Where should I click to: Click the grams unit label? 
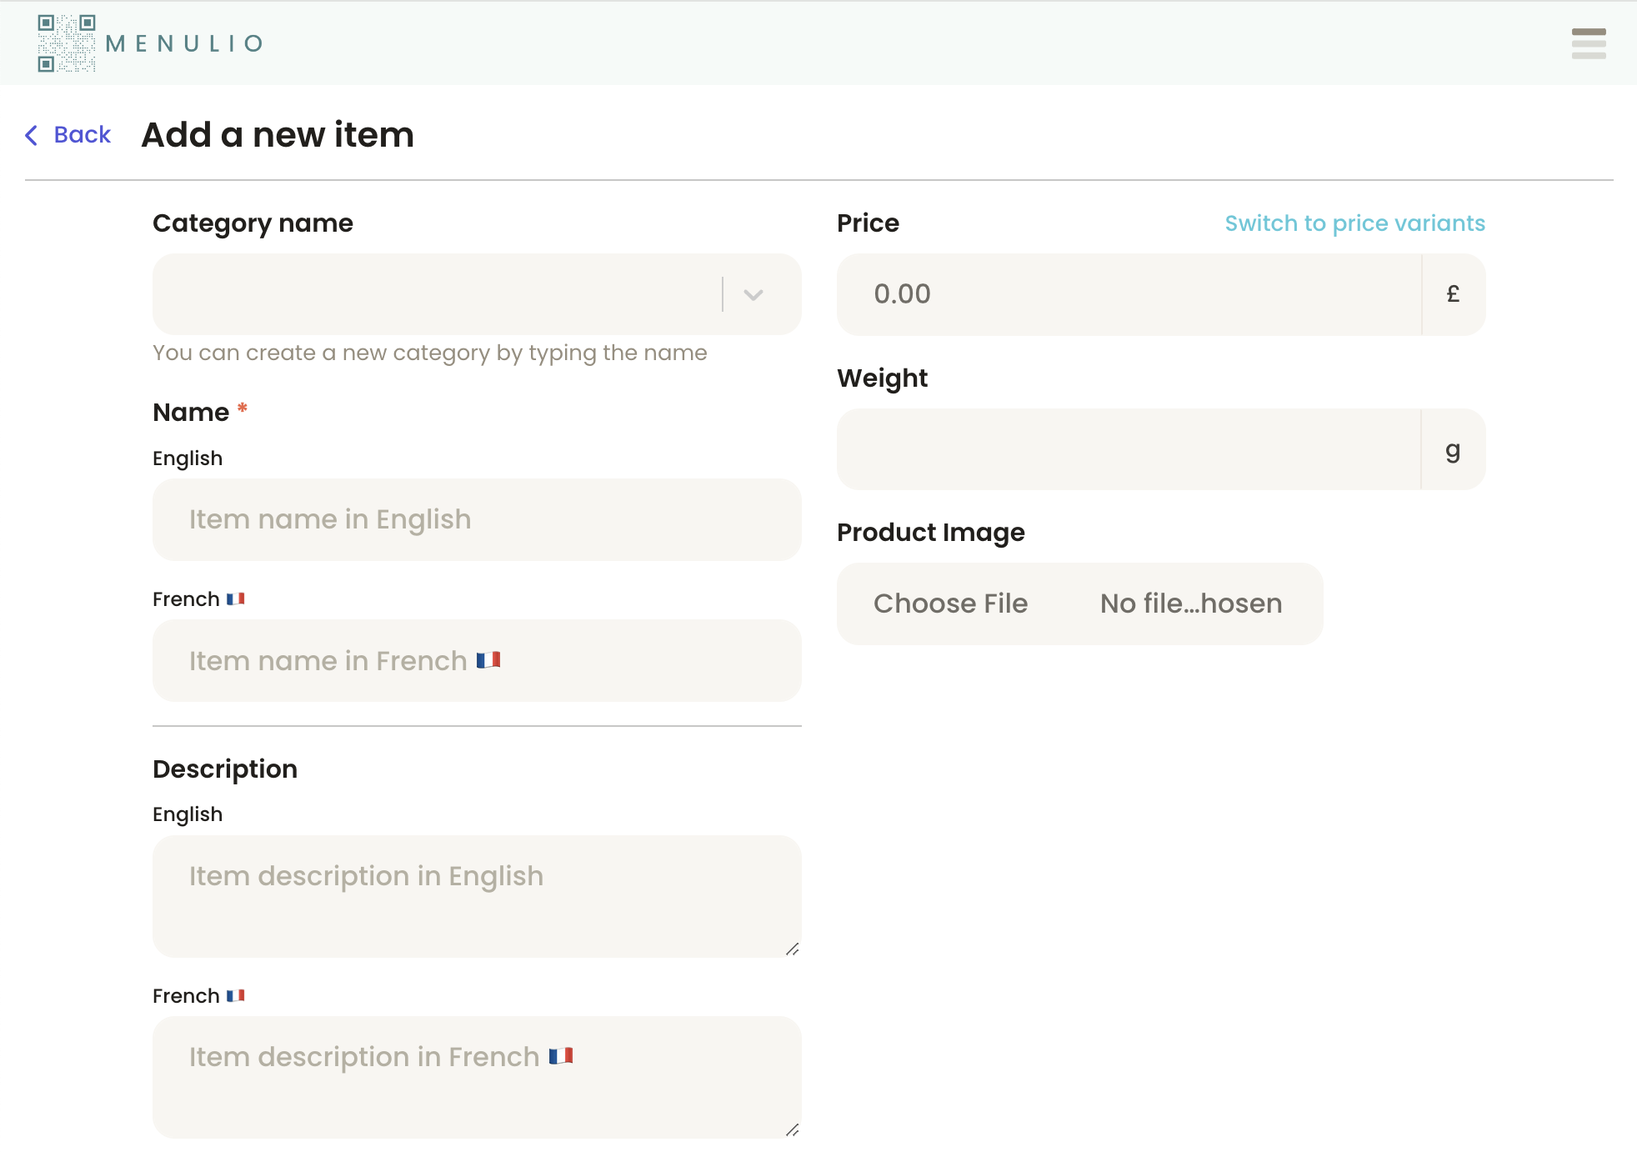tap(1453, 449)
